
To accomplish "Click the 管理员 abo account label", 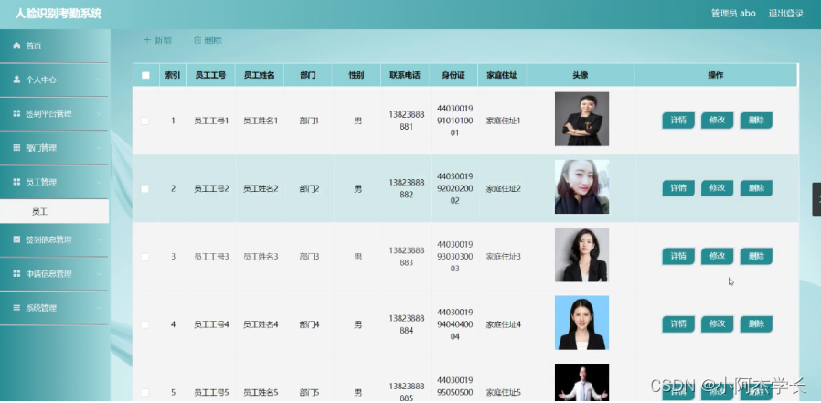I will [733, 14].
